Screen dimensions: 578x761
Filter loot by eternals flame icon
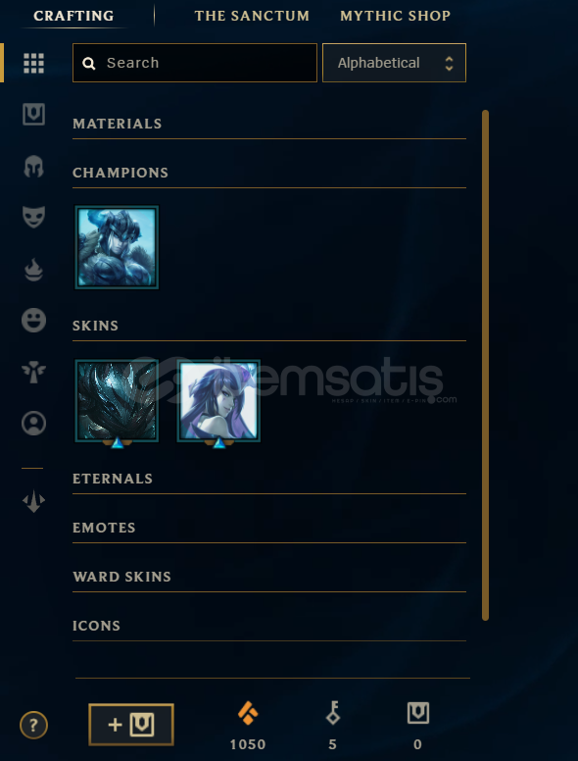(33, 270)
